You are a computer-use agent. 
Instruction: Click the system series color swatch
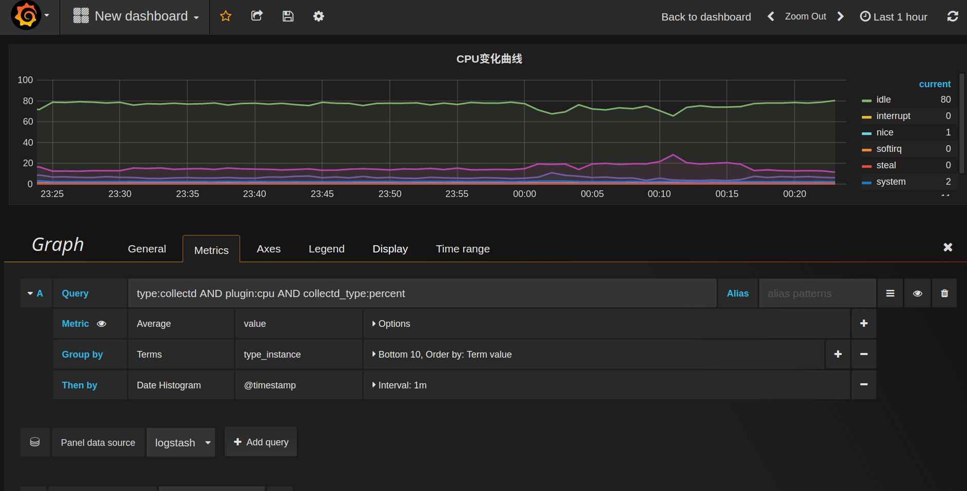click(x=866, y=183)
